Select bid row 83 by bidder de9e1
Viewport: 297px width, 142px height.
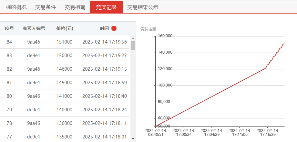[65, 56]
